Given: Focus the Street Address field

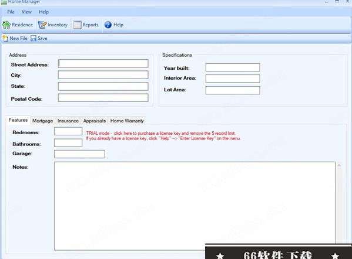Looking at the screenshot, I should 103,63.
